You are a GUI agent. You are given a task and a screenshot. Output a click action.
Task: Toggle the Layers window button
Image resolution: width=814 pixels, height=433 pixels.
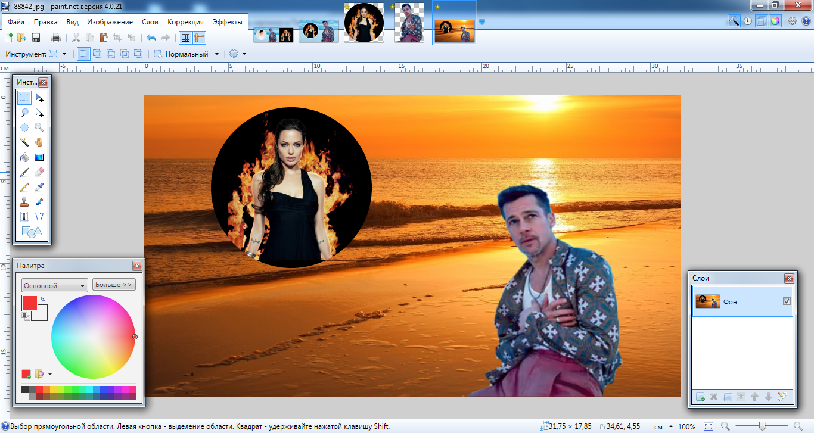click(x=762, y=21)
